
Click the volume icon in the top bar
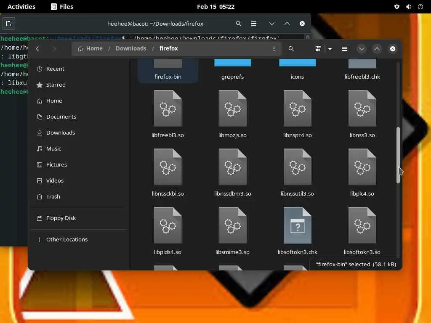pyautogui.click(x=409, y=7)
